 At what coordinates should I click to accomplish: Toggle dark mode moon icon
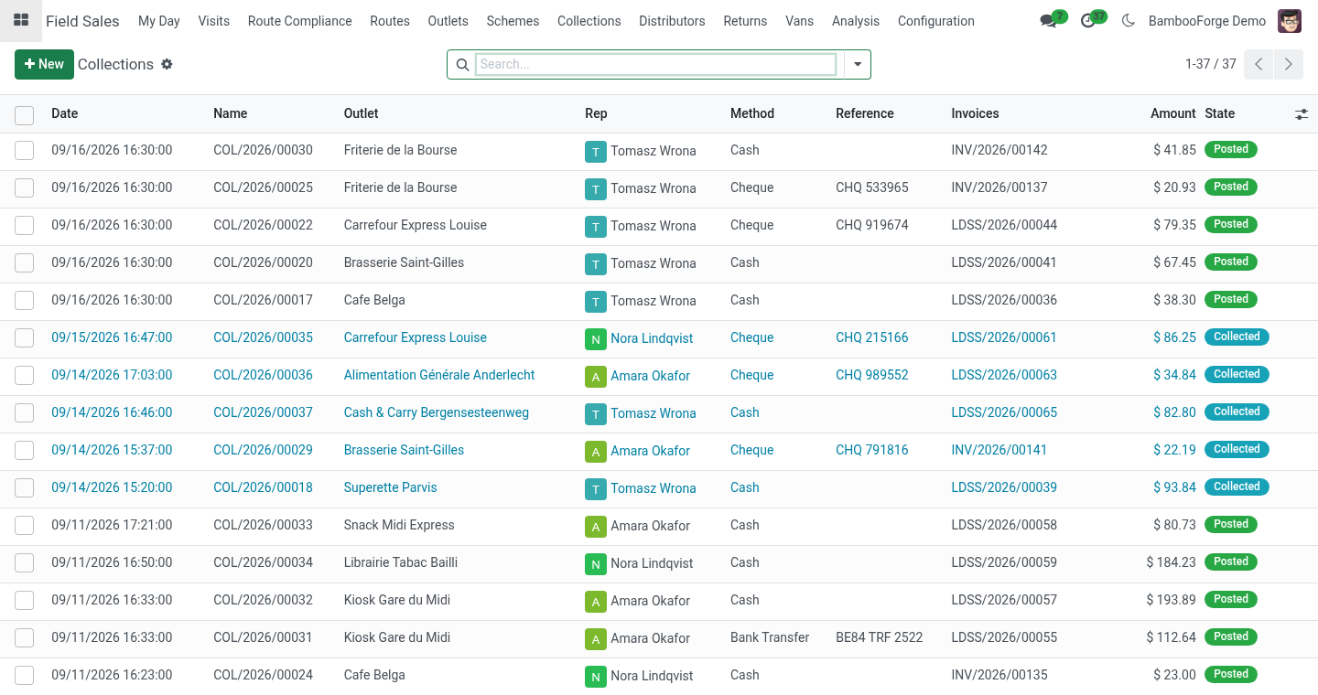(x=1128, y=21)
